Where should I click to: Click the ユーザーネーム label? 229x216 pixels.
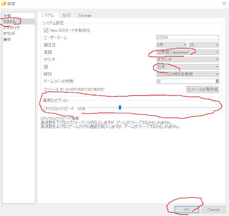56,38
